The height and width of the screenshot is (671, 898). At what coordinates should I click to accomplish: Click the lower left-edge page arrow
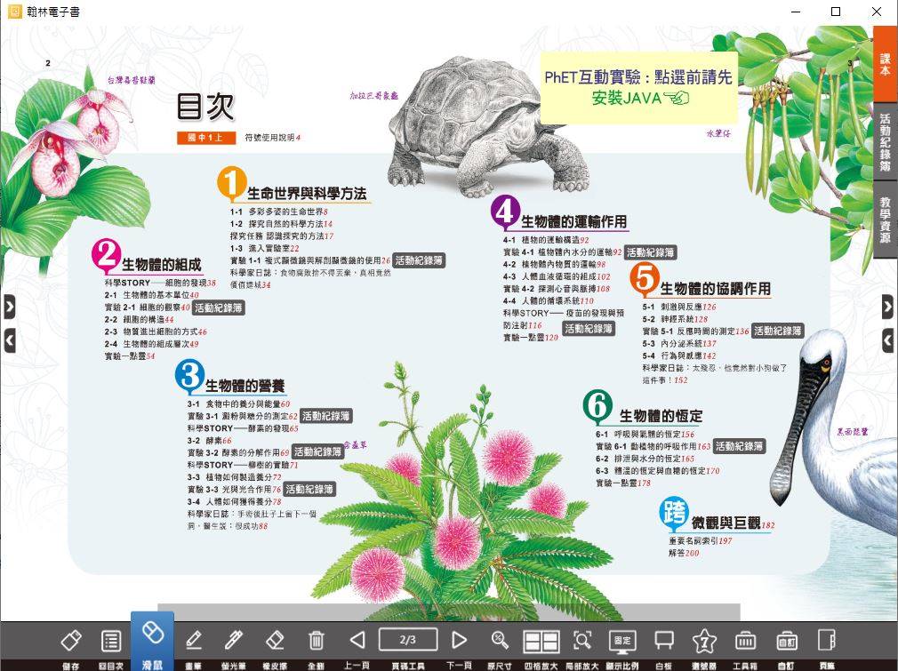[10, 341]
